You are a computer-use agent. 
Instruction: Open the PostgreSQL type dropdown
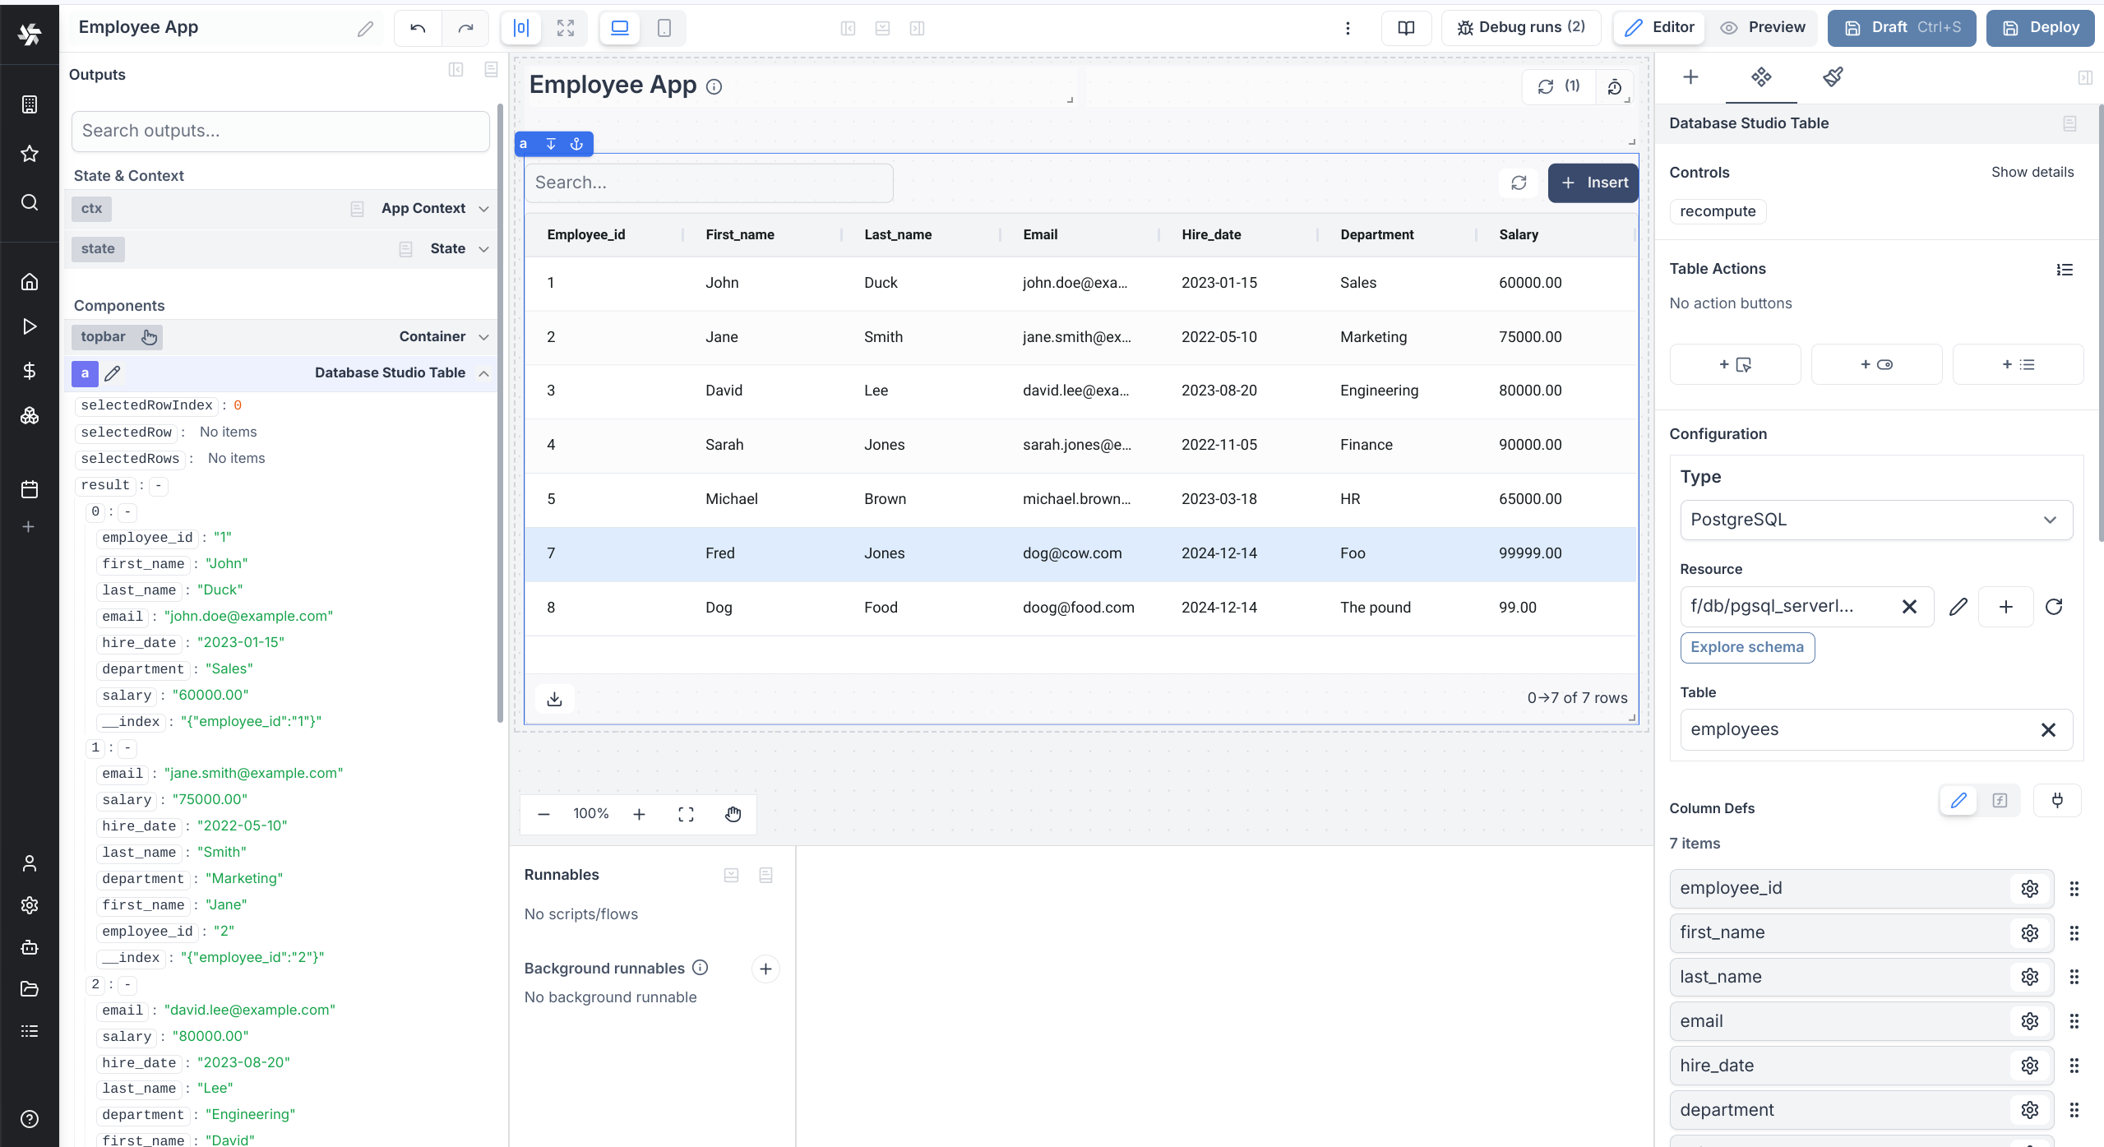(1875, 520)
